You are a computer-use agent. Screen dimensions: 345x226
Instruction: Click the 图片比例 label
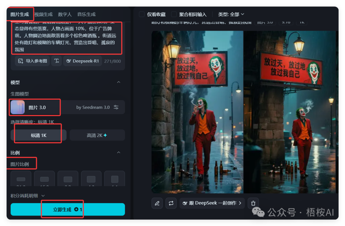[x=19, y=164]
